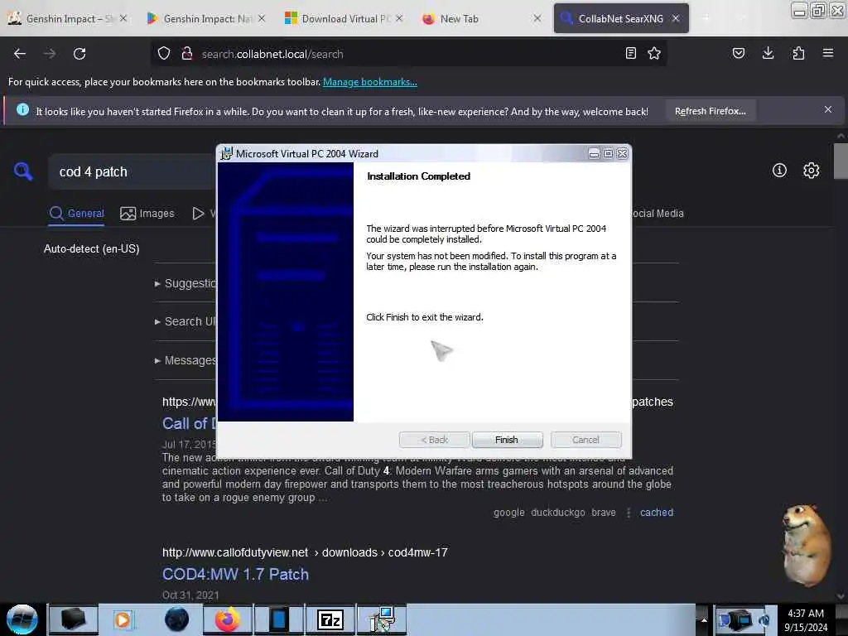This screenshot has width=848, height=636.
Task: Click the page vertical scrollbar thumb
Action: [841, 161]
